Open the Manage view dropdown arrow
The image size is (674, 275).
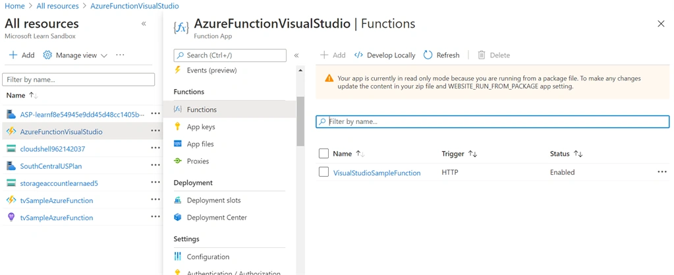pyautogui.click(x=104, y=55)
